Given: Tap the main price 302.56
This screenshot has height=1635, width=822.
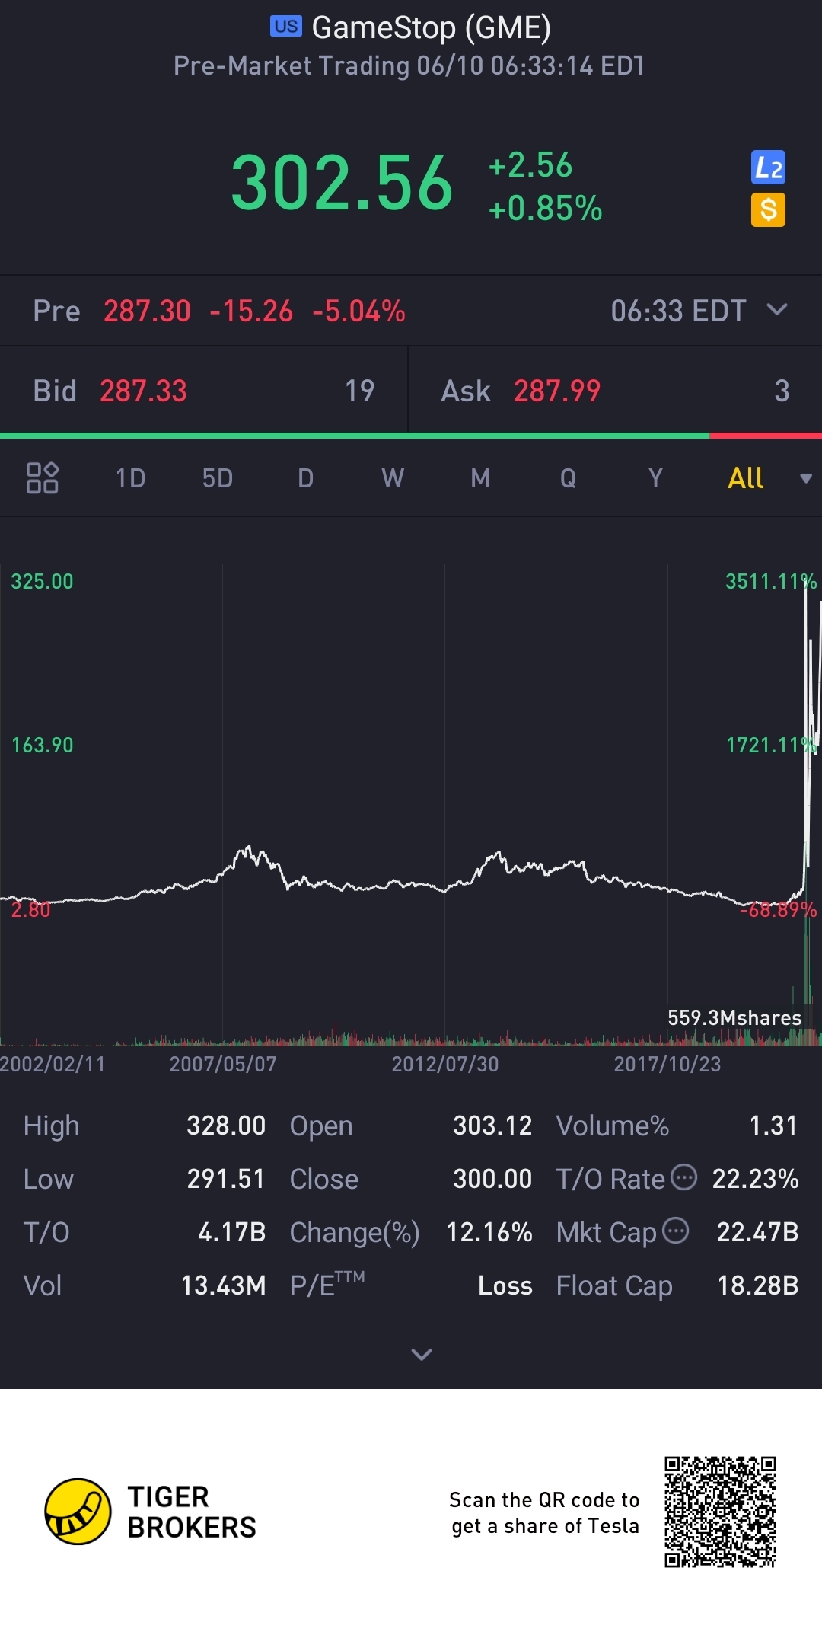Looking at the screenshot, I should 342,183.
